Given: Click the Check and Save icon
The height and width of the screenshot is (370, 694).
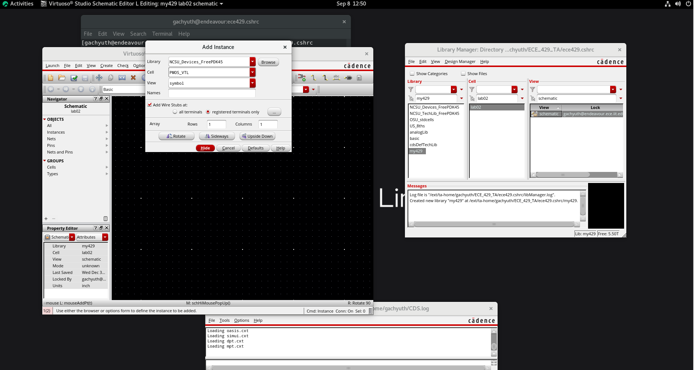Looking at the screenshot, I should pos(74,78).
